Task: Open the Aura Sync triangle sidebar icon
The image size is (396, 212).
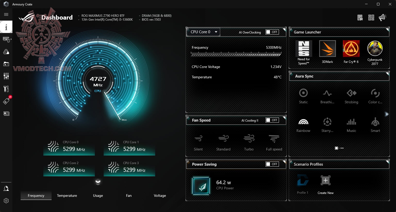Action: tap(6, 52)
